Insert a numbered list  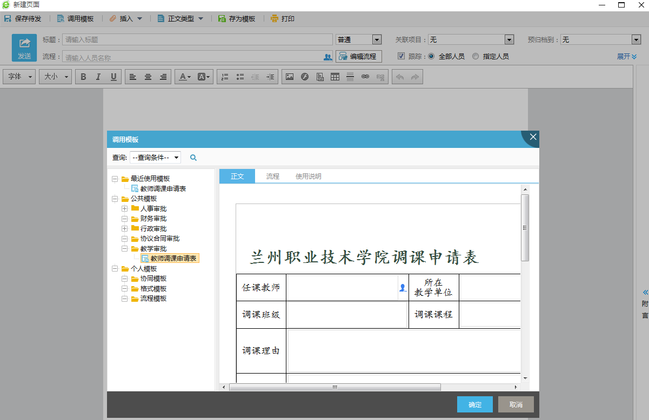[226, 77]
